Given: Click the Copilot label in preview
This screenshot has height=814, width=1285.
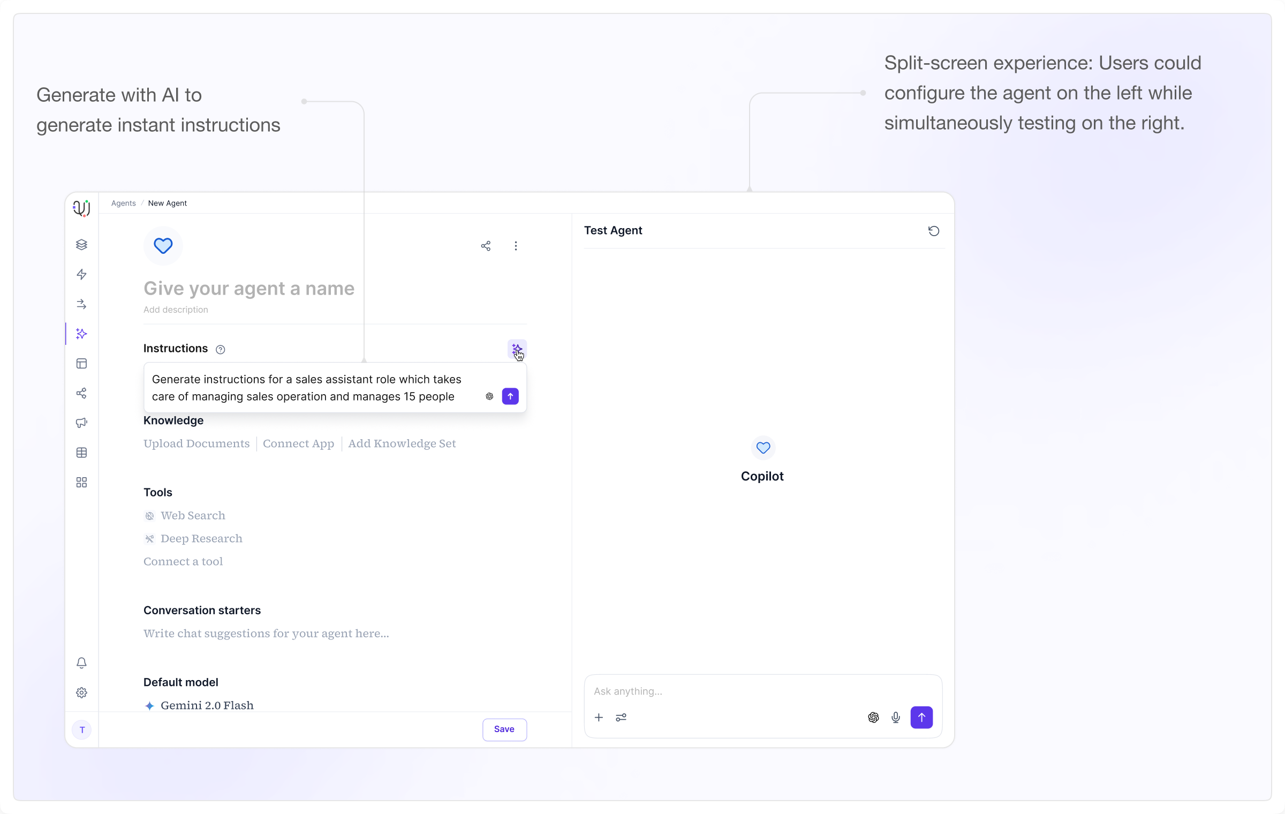Looking at the screenshot, I should 762,476.
